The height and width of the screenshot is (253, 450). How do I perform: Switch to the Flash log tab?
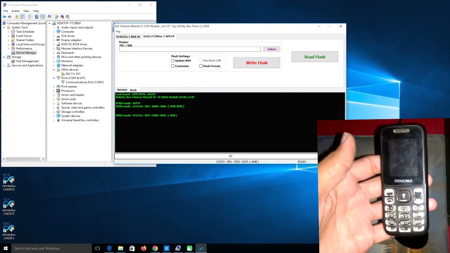pos(133,90)
